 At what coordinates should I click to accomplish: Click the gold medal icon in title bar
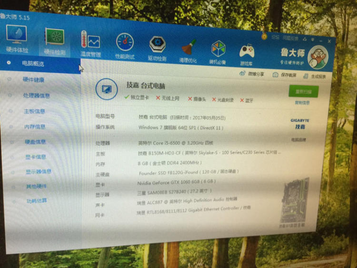[x=264, y=36]
